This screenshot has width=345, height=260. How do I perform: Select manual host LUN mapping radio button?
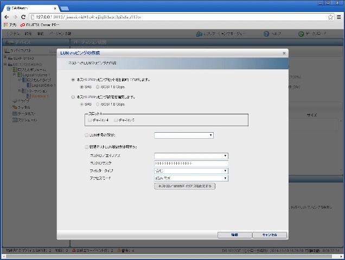[x=73, y=97]
